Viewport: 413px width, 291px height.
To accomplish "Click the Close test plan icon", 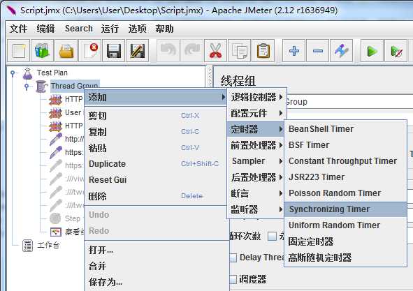I will click(x=90, y=51).
